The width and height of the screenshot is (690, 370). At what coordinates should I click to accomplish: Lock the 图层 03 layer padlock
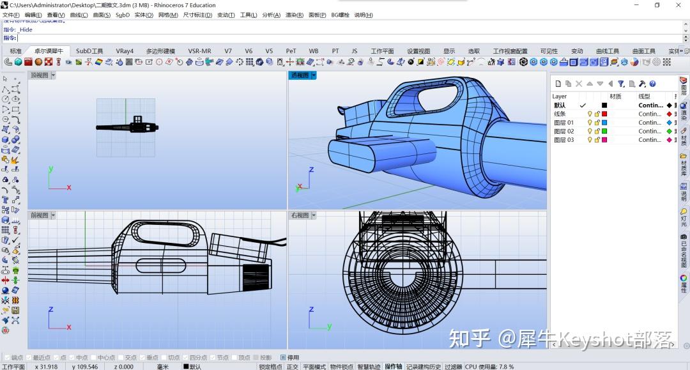[597, 139]
